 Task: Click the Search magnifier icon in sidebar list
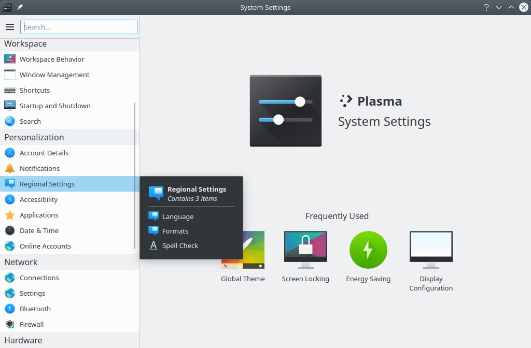click(x=10, y=121)
